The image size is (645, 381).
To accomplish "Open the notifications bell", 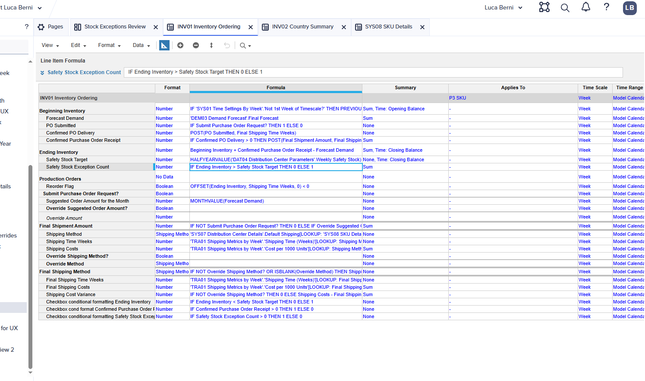I will click(x=586, y=7).
